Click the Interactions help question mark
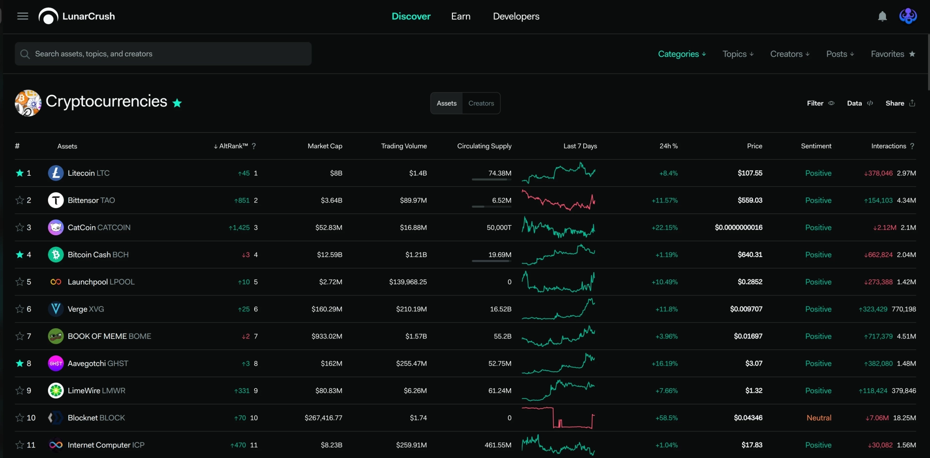The width and height of the screenshot is (930, 458). click(912, 146)
